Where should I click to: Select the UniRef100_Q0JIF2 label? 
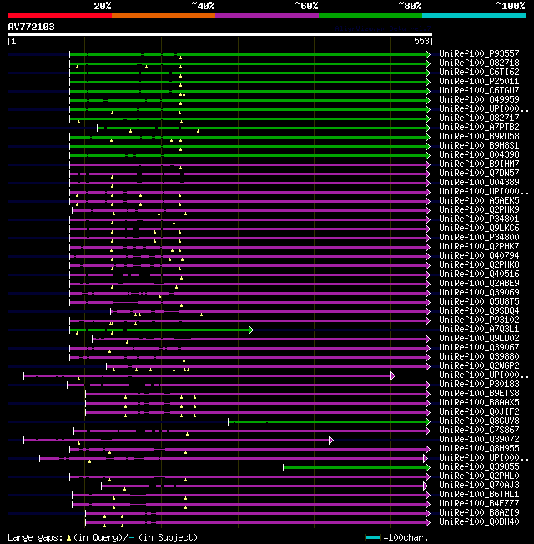479,412
